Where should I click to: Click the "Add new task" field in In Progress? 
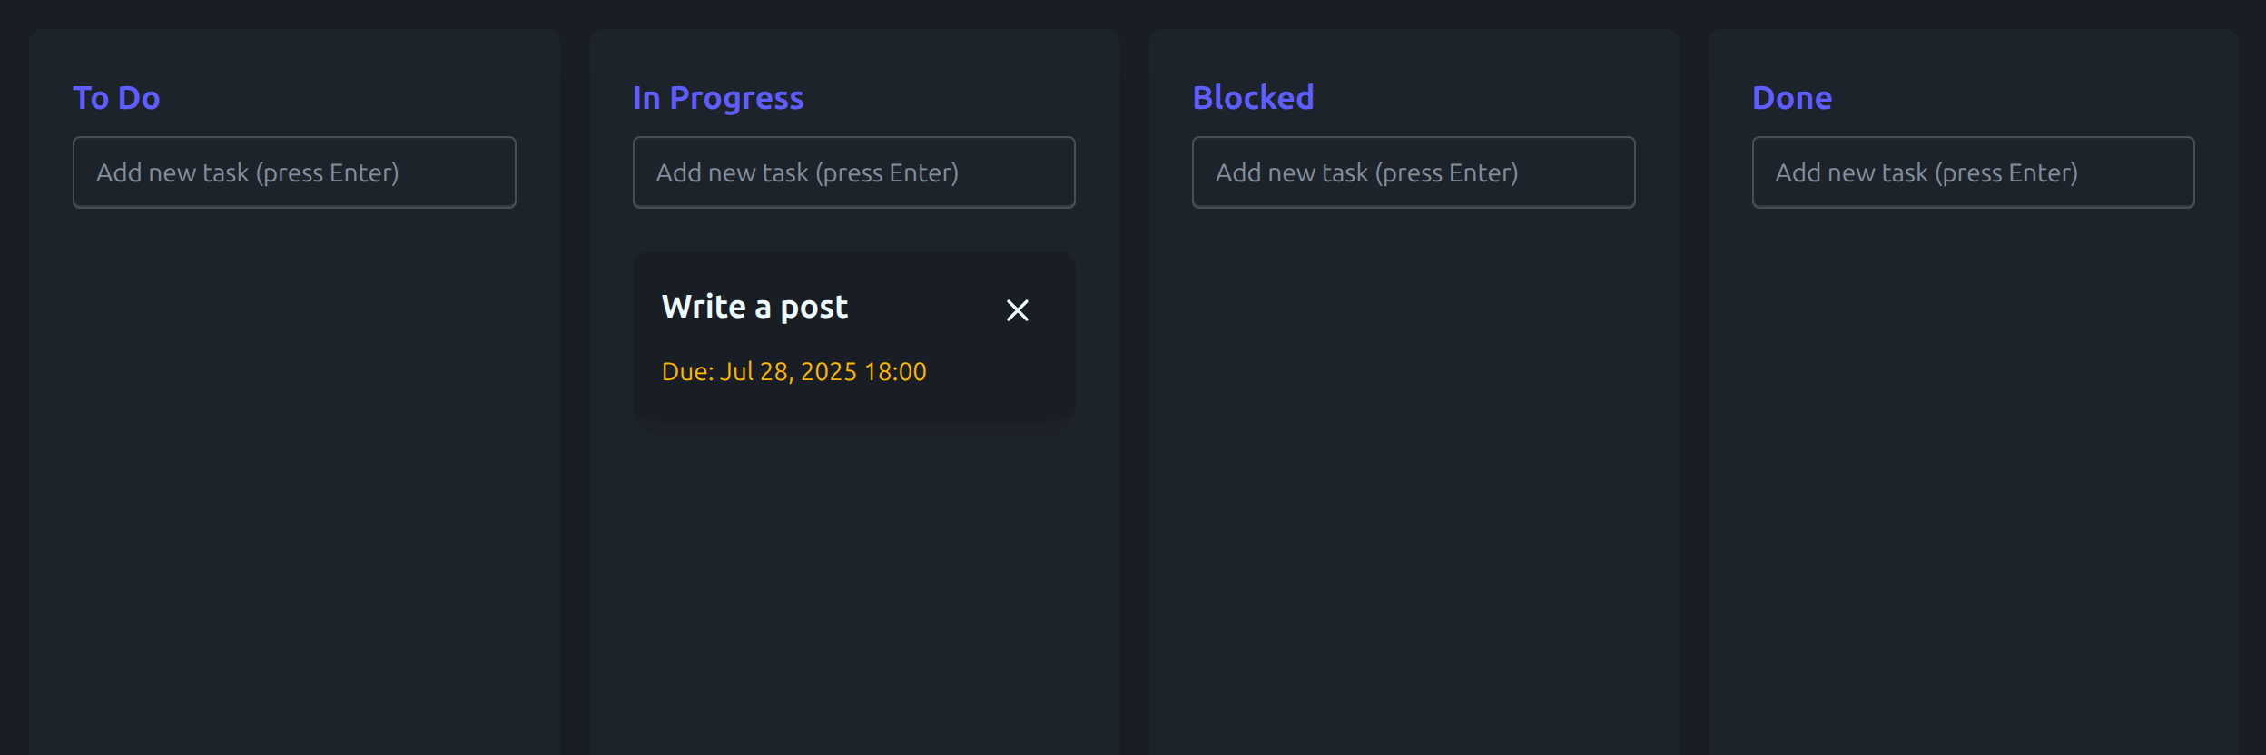point(854,172)
